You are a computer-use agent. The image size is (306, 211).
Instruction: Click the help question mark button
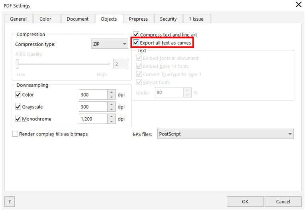pyautogui.click(x=9, y=201)
